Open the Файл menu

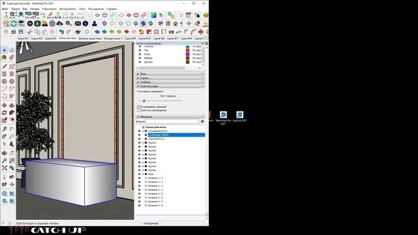pyautogui.click(x=5, y=8)
